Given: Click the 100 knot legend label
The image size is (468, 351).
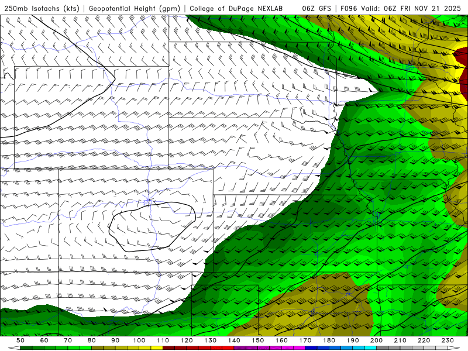Looking at the screenshot, I should (139, 340).
